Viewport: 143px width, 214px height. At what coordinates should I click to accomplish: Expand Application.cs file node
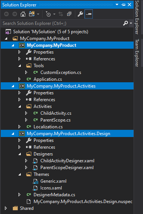point(19,79)
